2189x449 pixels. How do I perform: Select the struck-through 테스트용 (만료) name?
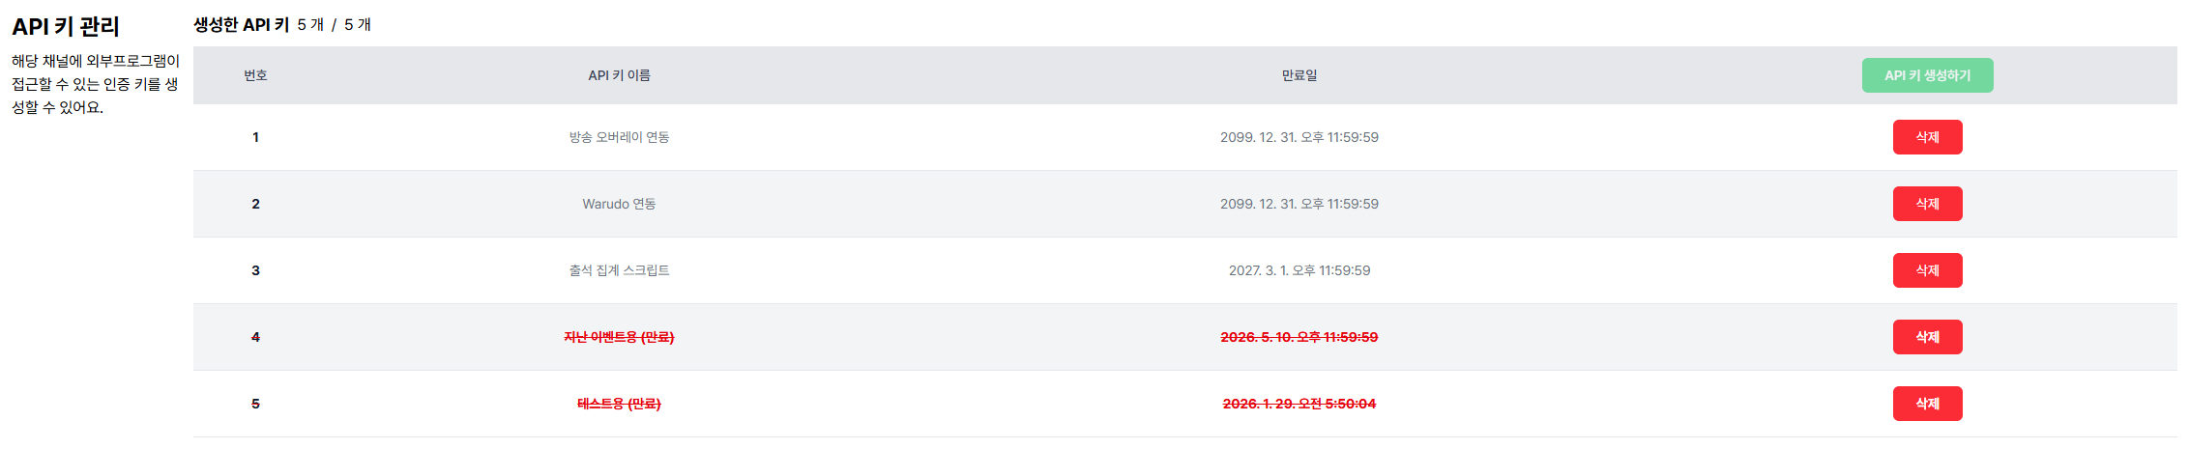tap(619, 404)
